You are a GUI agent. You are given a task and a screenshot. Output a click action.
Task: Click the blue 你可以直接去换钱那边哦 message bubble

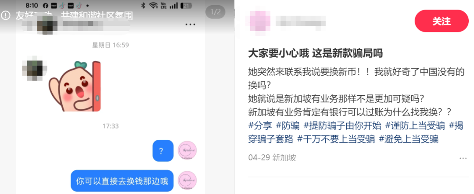coord(122,181)
